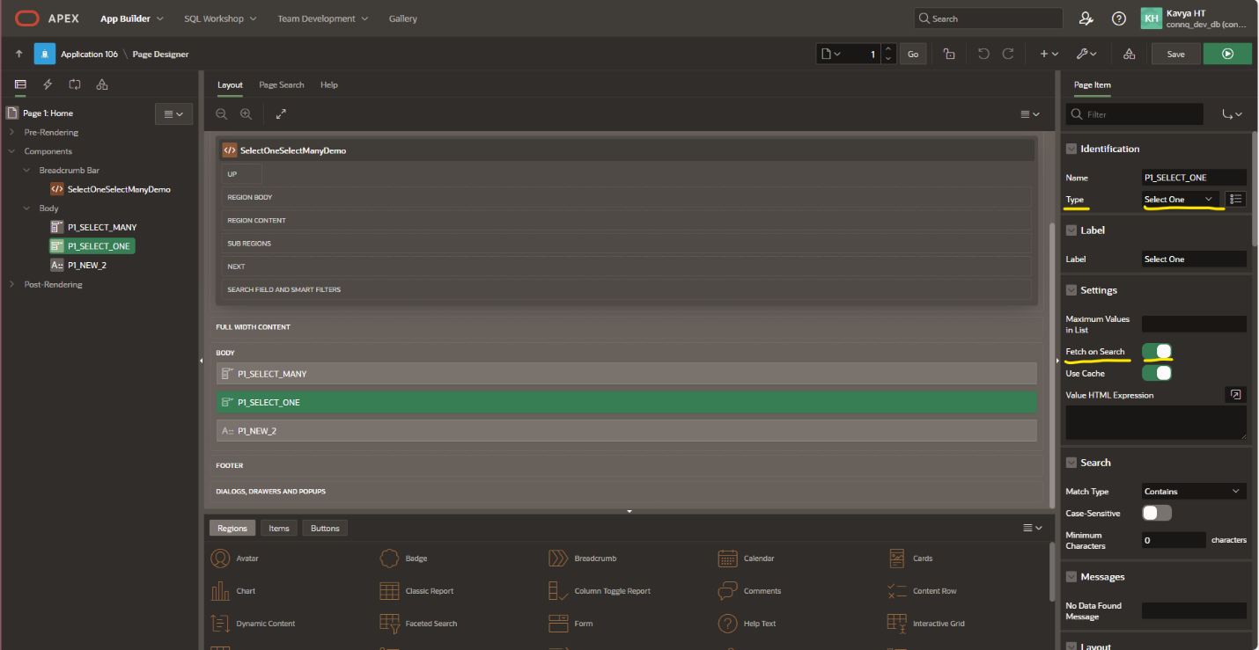Zoom in on the layout
The width and height of the screenshot is (1259, 650).
(246, 114)
